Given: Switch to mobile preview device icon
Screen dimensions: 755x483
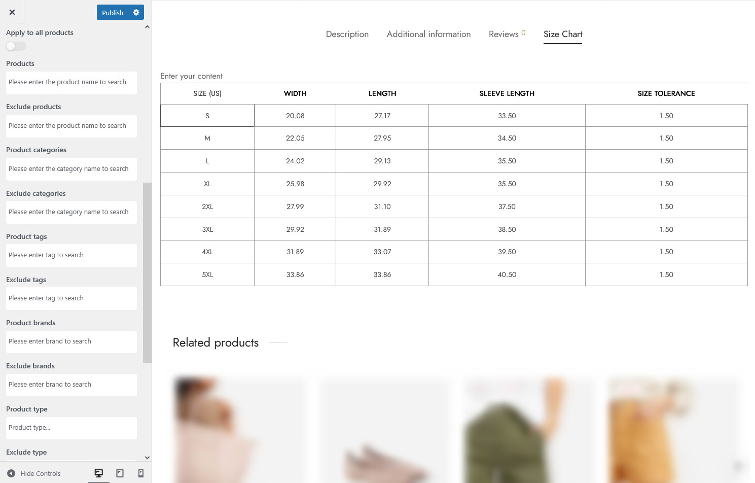Looking at the screenshot, I should coord(141,473).
